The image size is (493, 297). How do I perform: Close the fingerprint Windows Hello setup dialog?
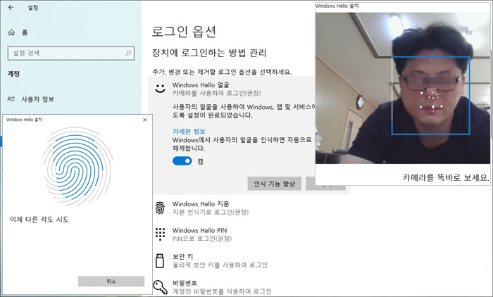(144, 120)
